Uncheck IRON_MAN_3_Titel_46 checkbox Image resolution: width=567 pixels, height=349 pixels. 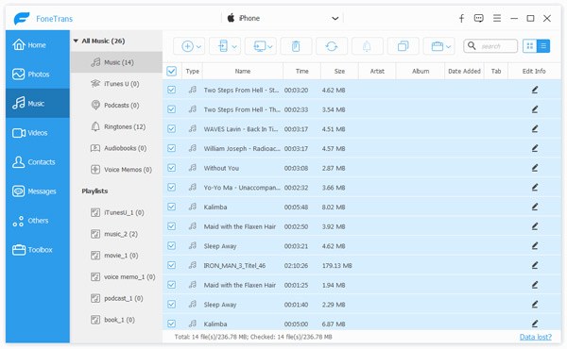171,265
